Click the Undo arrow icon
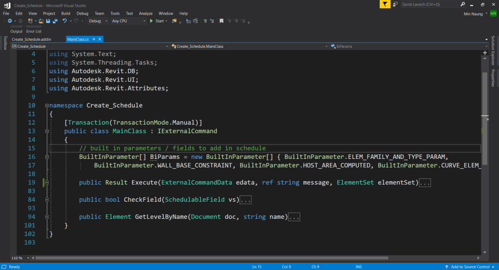 (64, 21)
